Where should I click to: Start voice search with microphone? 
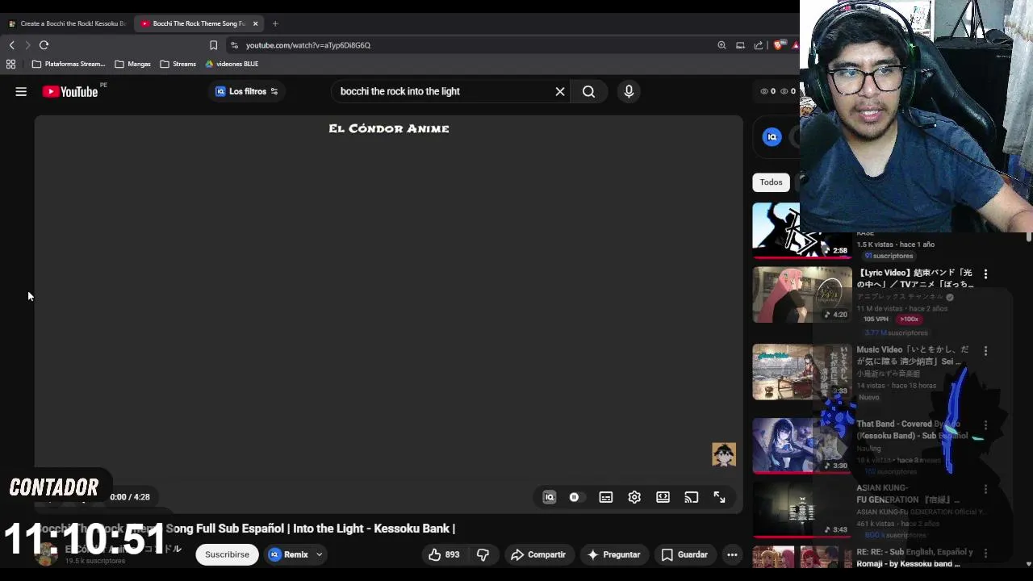click(x=629, y=91)
